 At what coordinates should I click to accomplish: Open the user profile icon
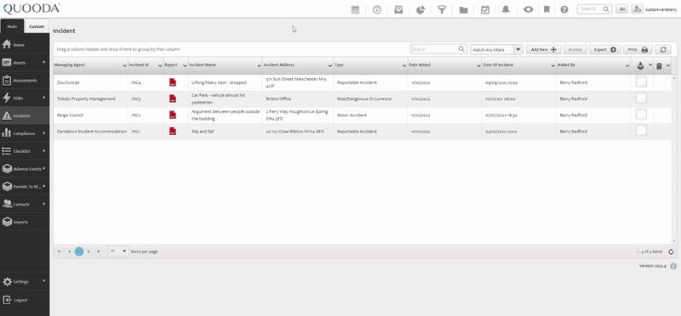pos(637,9)
